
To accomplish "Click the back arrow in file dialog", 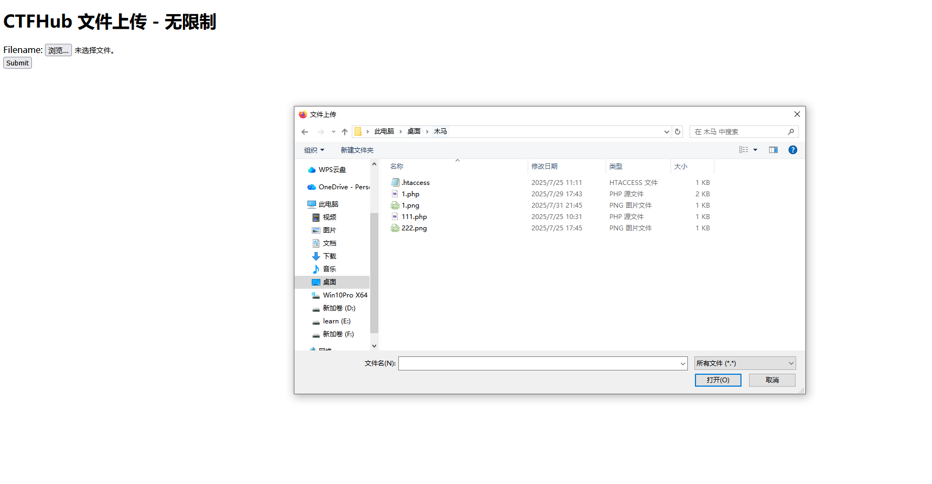I will 305,132.
